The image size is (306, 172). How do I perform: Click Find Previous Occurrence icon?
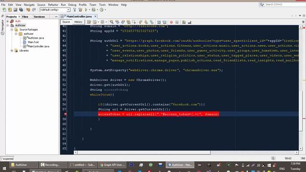[x=117, y=22]
